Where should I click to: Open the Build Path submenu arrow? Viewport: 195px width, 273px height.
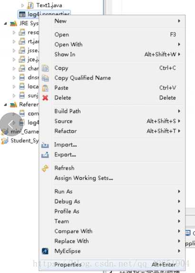tap(179, 111)
